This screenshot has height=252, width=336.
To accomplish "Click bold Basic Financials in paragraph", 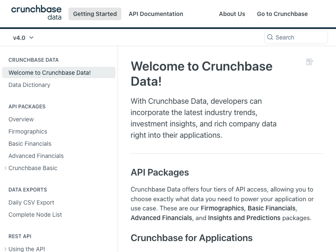I will tap(271, 208).
